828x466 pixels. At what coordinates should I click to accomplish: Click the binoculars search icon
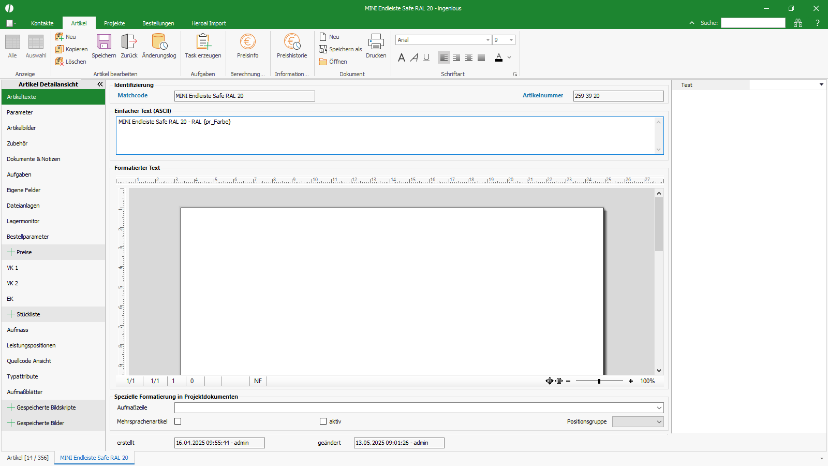[798, 23]
